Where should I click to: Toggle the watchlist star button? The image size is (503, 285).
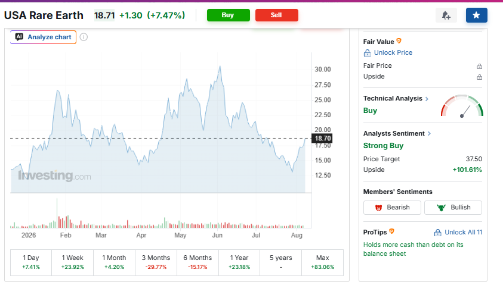pyautogui.click(x=476, y=15)
